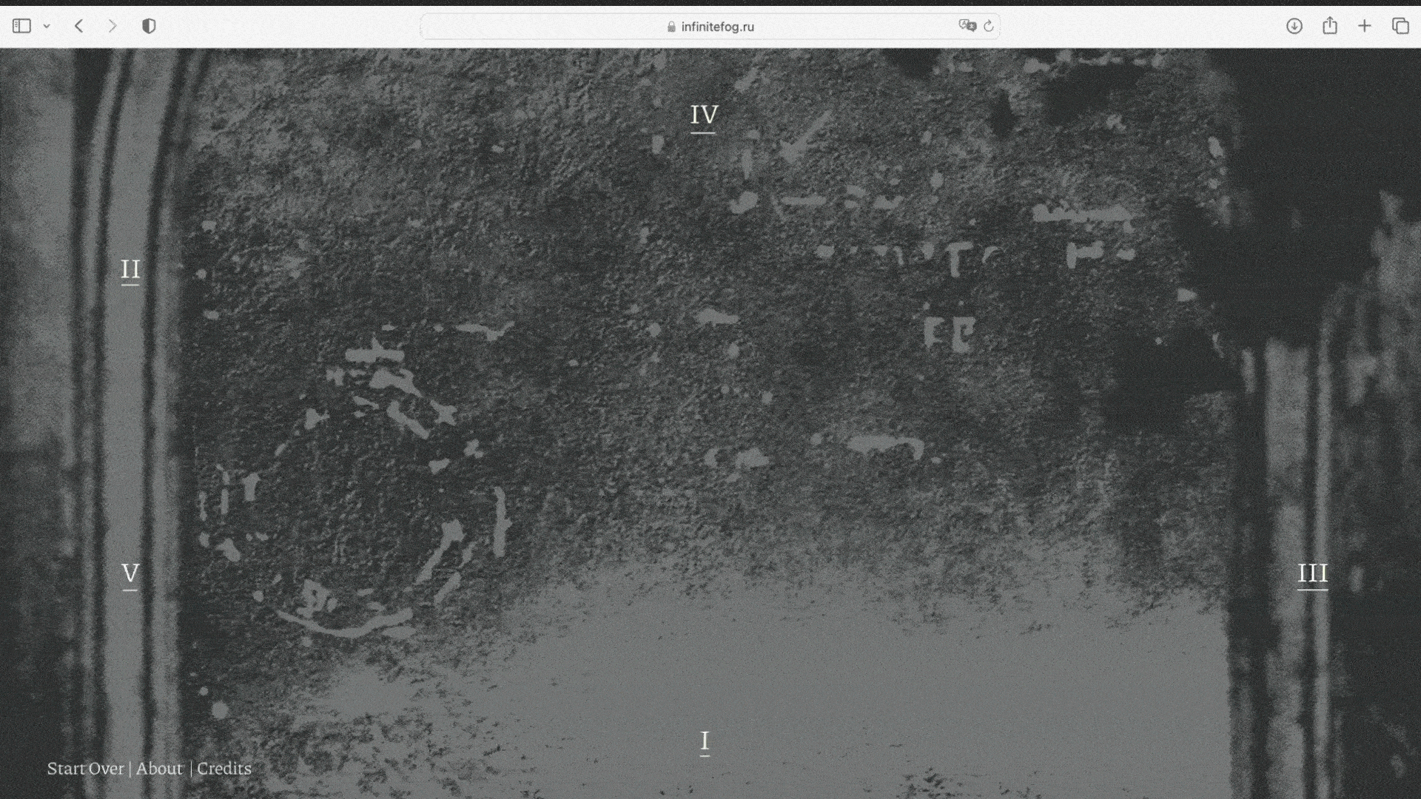This screenshot has width=1421, height=799.
Task: Open the privacy shield report icon
Action: coord(149,27)
